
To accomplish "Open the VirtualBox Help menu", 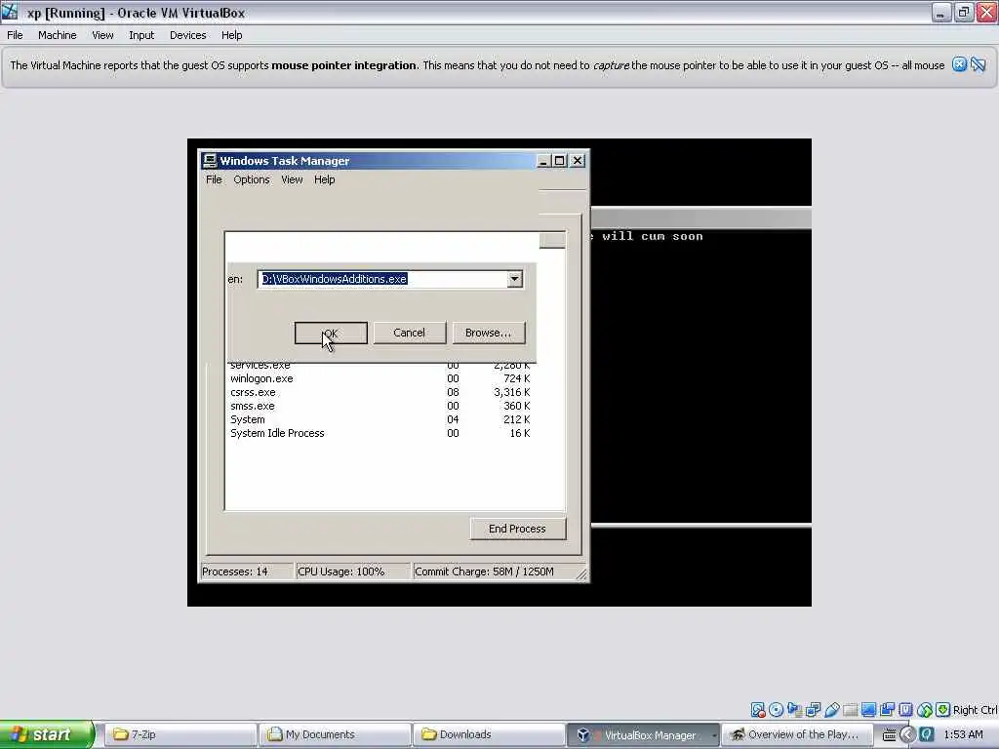I will click(x=232, y=35).
